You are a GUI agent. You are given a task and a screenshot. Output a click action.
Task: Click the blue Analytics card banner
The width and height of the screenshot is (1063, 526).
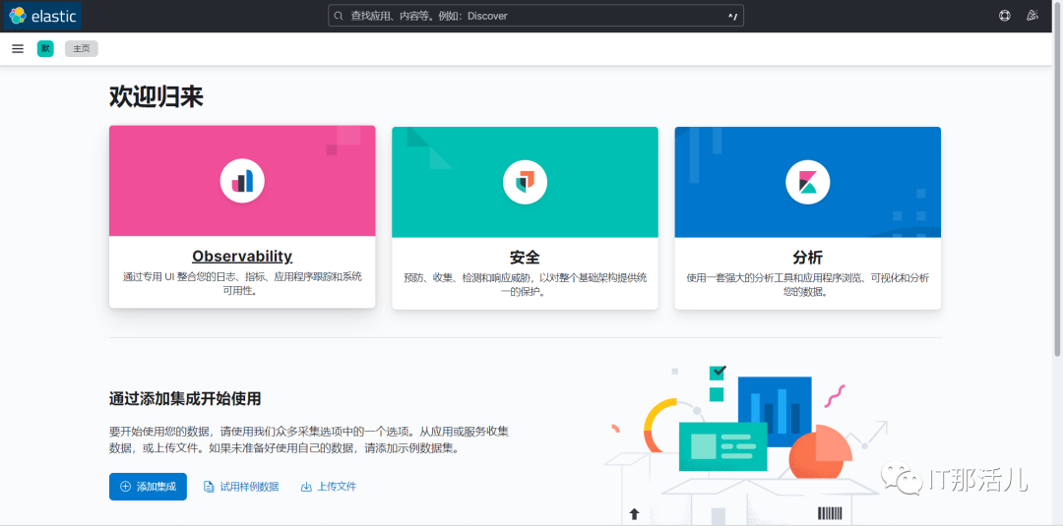[807, 182]
